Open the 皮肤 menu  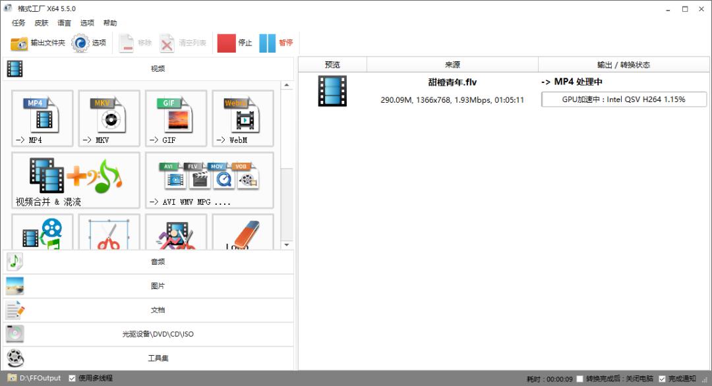point(42,23)
